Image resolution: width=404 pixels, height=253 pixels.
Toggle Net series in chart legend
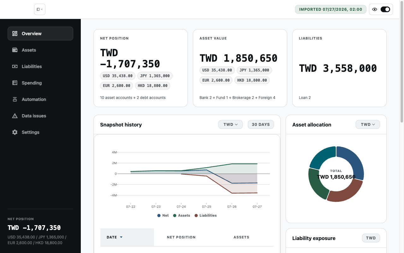[x=163, y=215]
